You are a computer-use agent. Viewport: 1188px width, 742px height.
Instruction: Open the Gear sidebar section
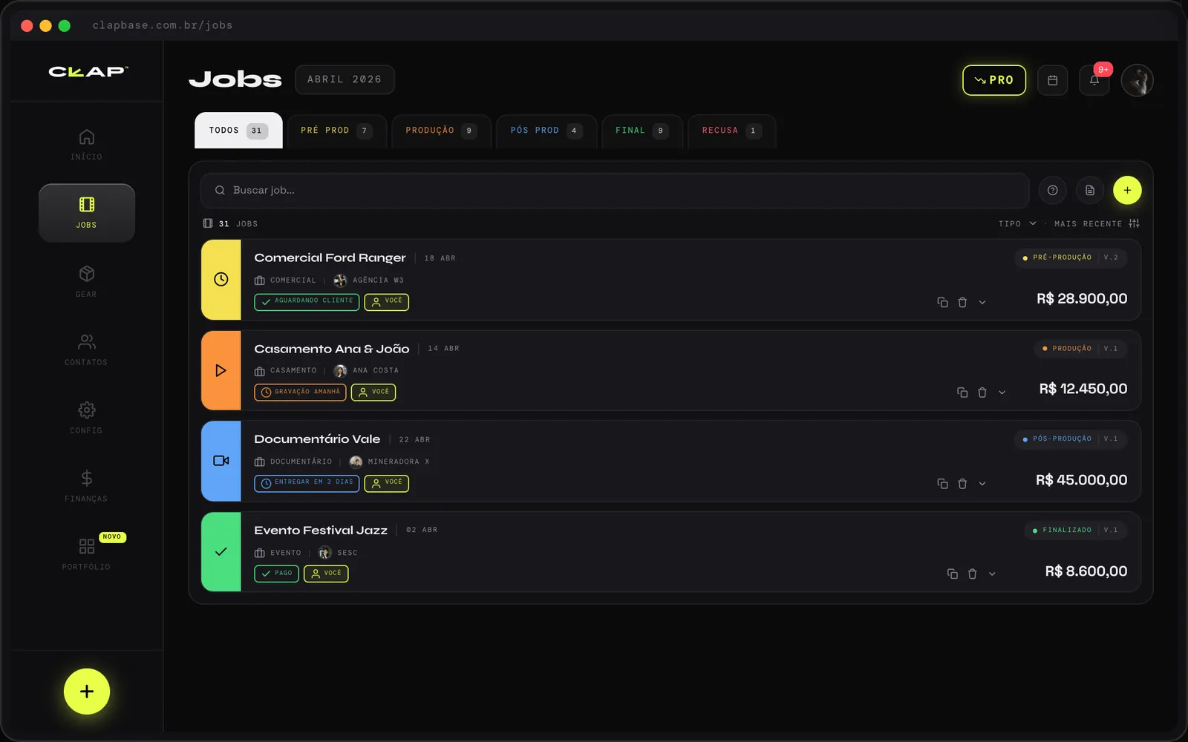coord(86,282)
